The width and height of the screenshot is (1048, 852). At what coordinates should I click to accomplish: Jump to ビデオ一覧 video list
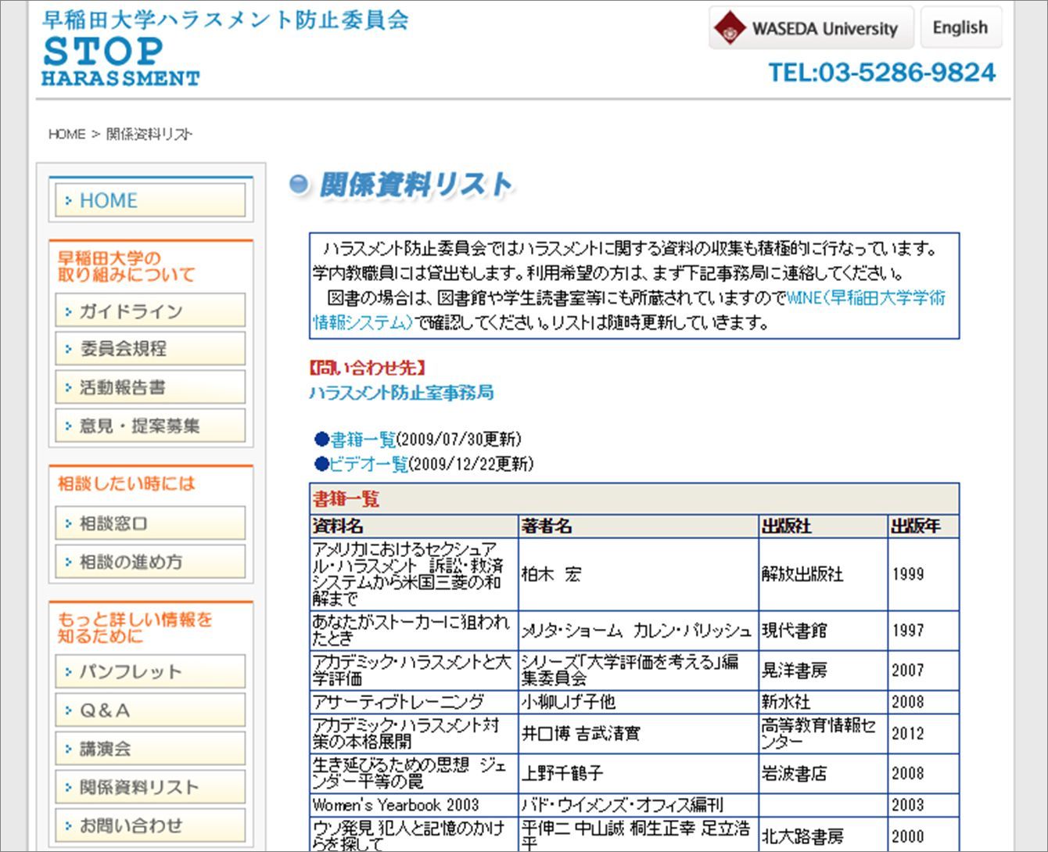click(368, 465)
